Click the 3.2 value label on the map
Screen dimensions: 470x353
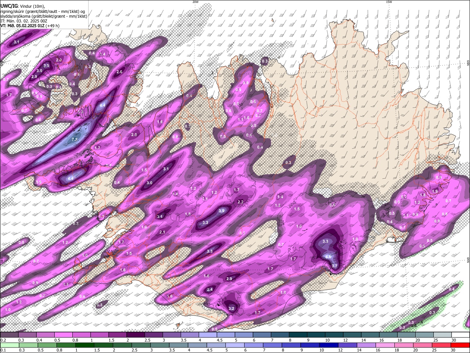coord(231,308)
